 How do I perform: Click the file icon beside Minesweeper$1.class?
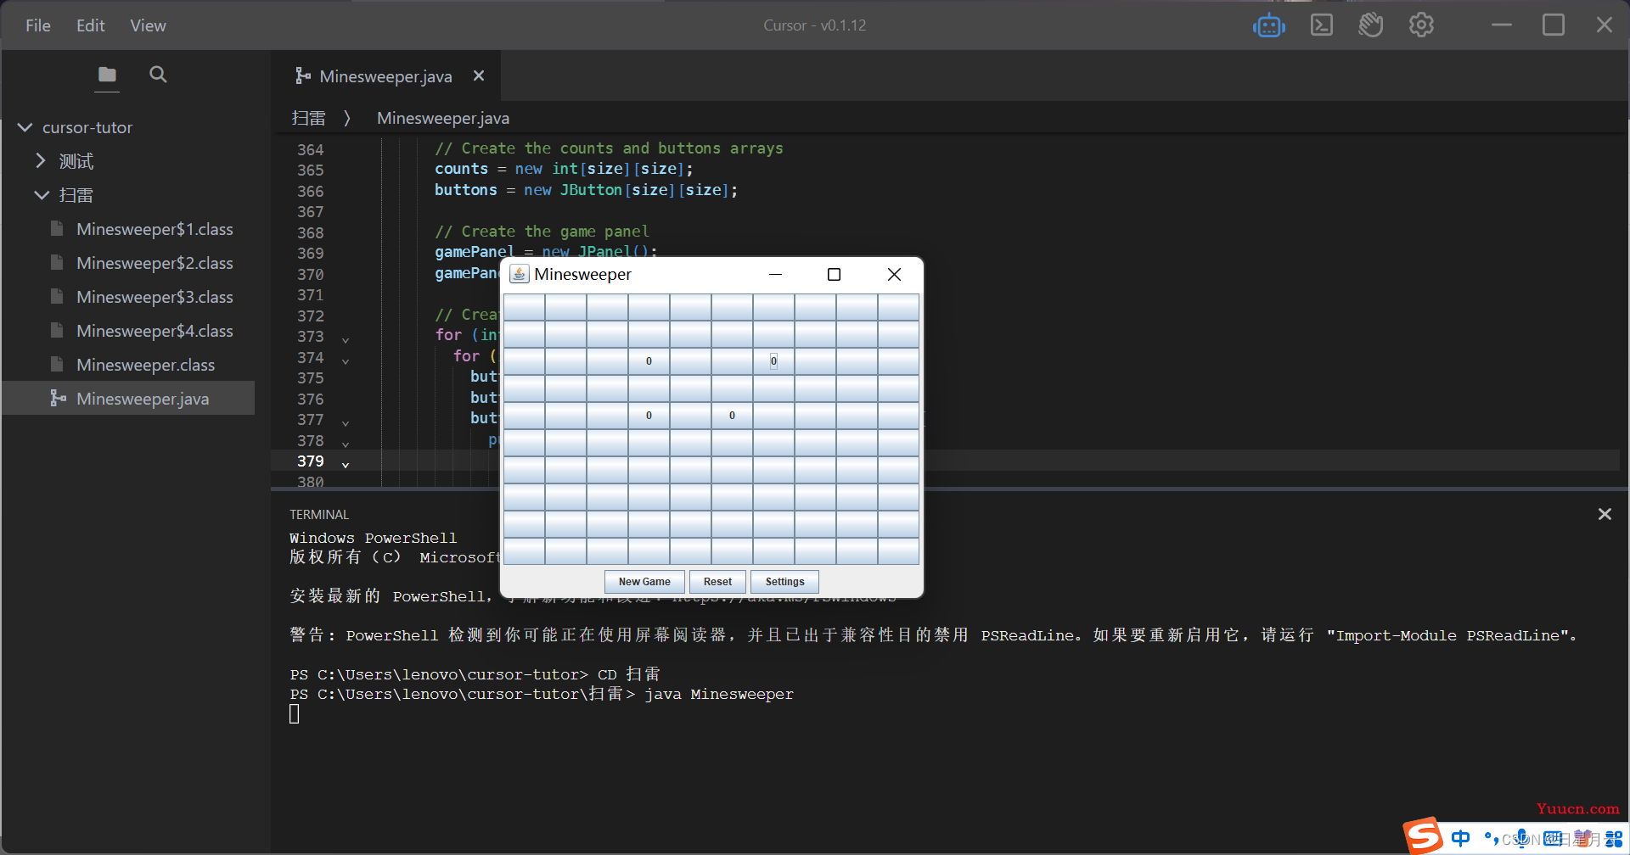[57, 229]
